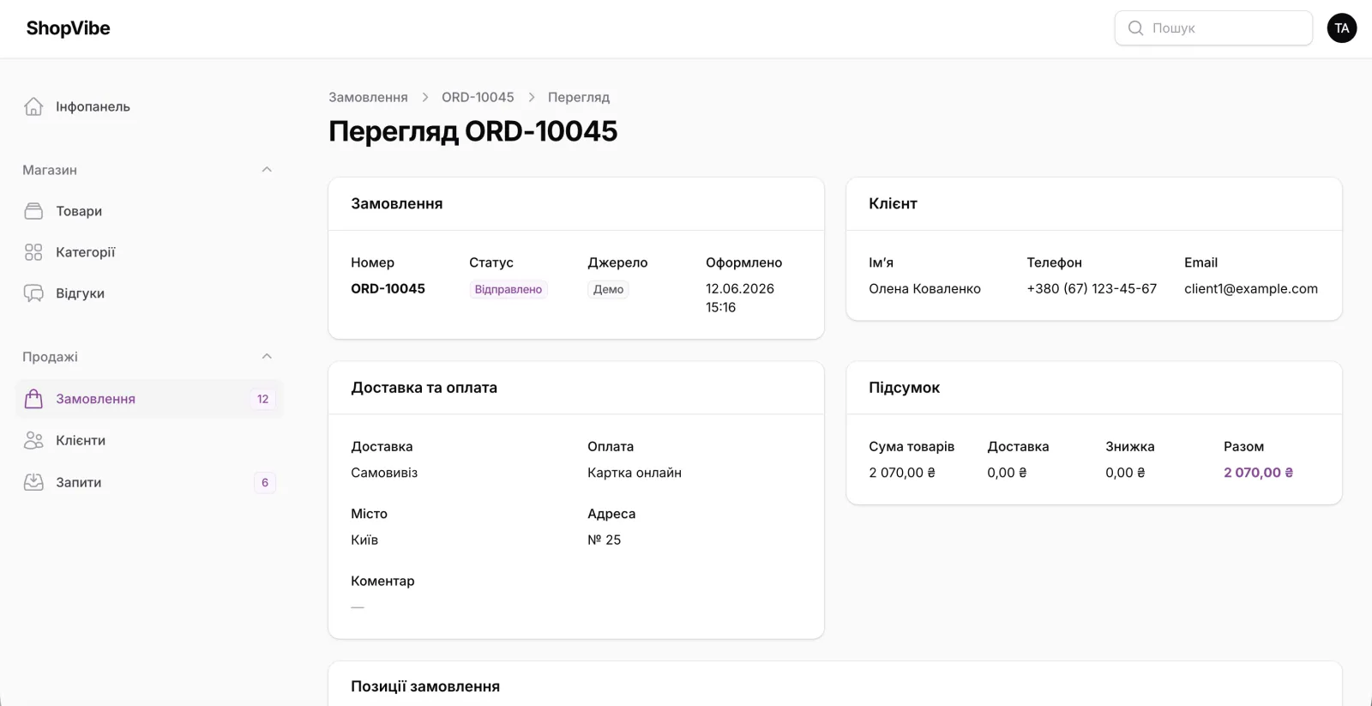This screenshot has height=706, width=1372.
Task: Open Відгуки in the sidebar
Action: tap(150, 293)
